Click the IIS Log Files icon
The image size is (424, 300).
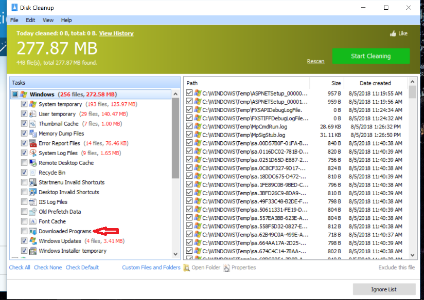[33, 202]
